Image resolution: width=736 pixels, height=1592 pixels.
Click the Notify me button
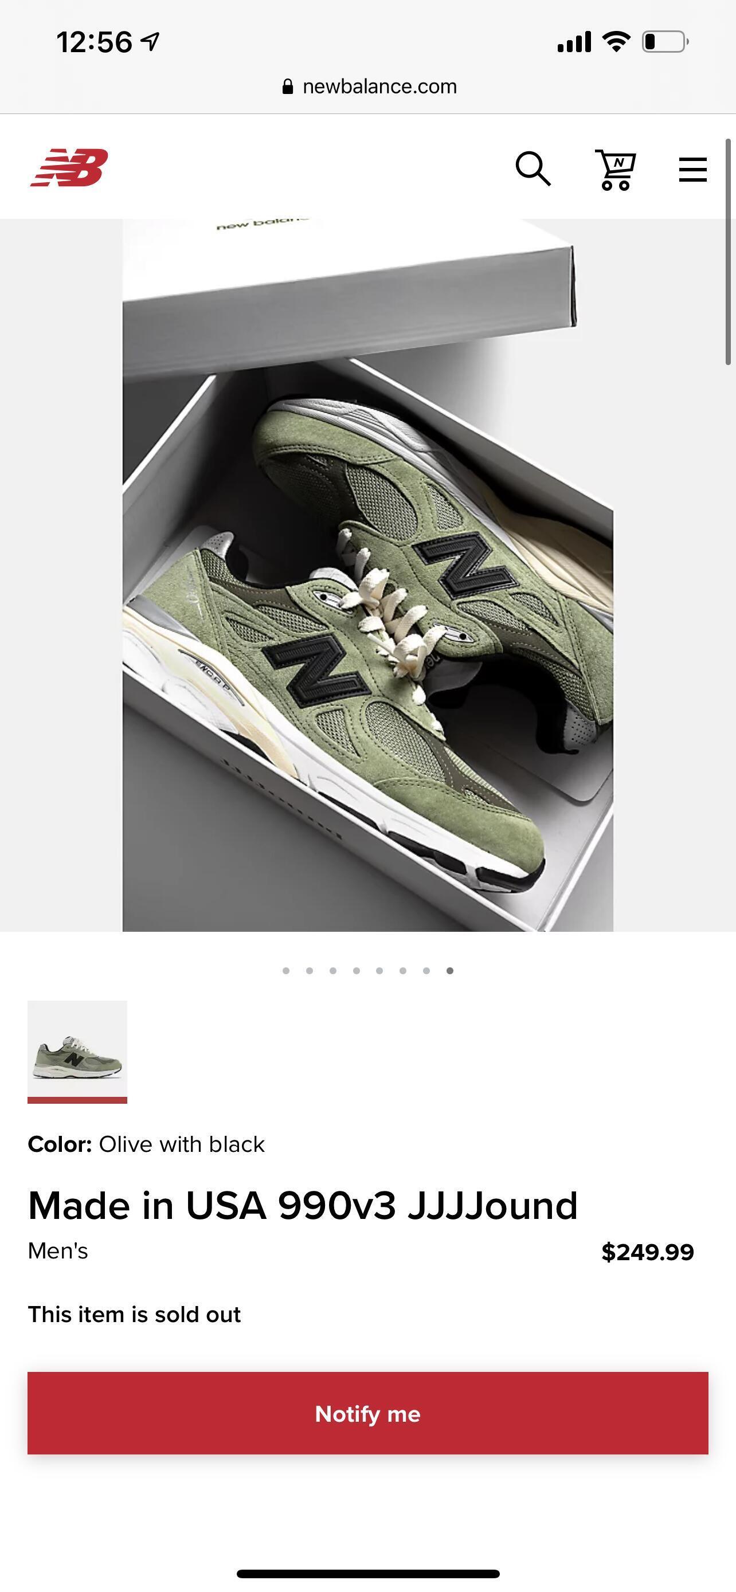point(367,1413)
